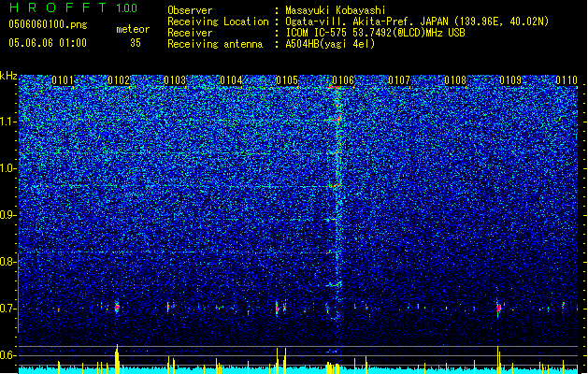Click the date stamp 05.06.06 01:00
This screenshot has width=588, height=374.
(48, 42)
